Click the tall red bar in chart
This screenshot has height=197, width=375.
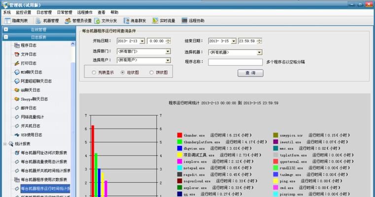click(93, 161)
